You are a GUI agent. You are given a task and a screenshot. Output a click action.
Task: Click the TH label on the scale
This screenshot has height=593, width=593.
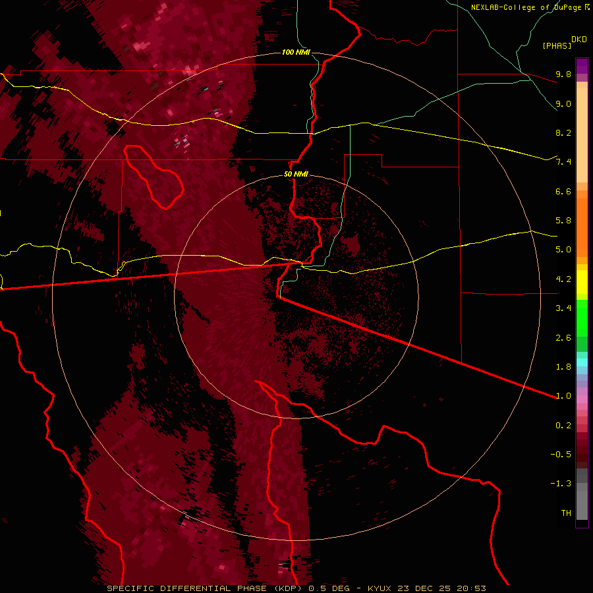click(x=566, y=513)
